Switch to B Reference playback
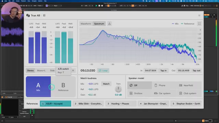This screenshot has height=123, width=219. point(63,87)
